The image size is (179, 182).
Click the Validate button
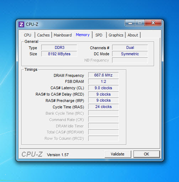(118, 154)
